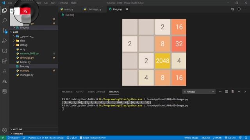Click the open changes icon in editor toolbar

(x=233, y=9)
